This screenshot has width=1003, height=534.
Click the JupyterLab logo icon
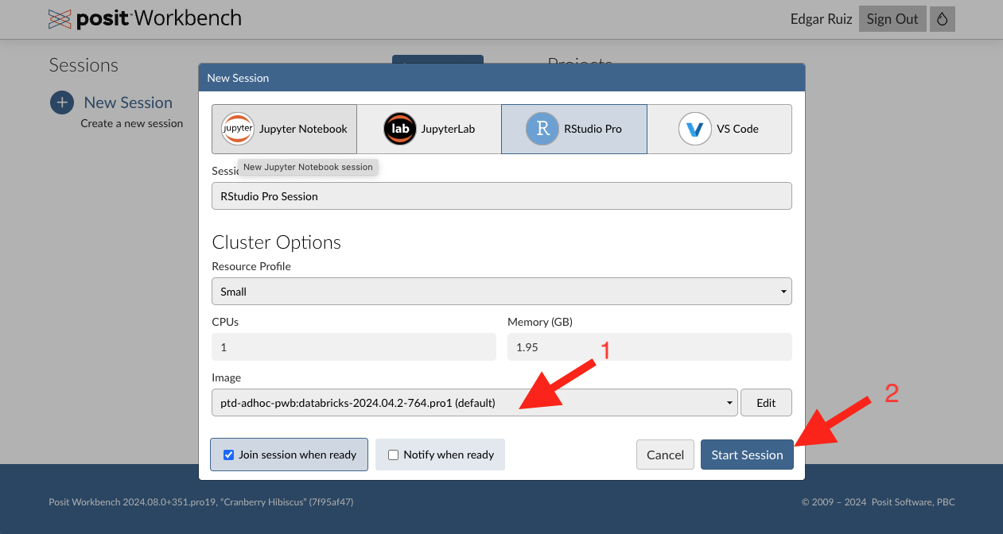(399, 129)
